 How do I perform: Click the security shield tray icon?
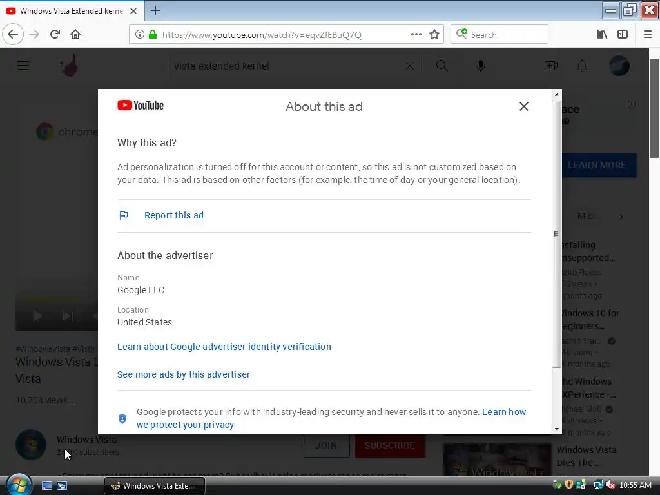(569, 485)
